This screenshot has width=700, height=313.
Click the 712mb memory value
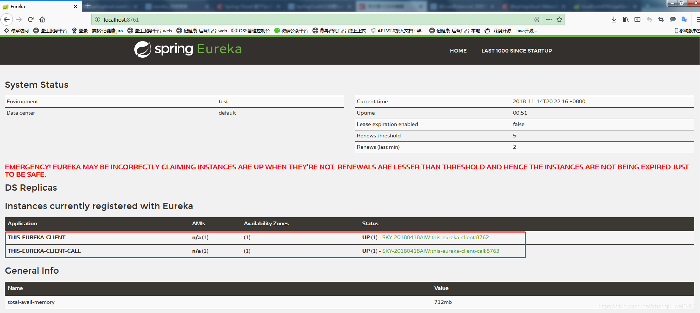pyautogui.click(x=443, y=302)
